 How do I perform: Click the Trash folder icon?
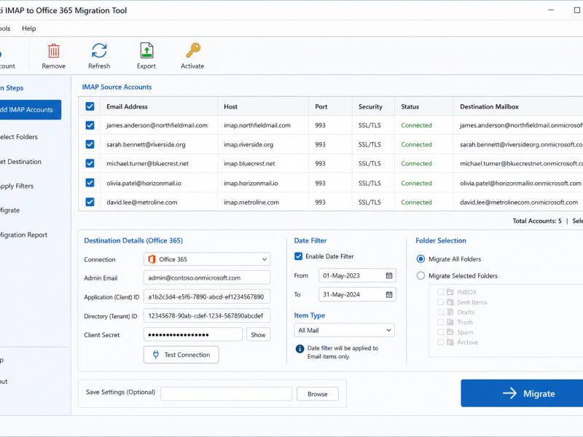coord(450,322)
